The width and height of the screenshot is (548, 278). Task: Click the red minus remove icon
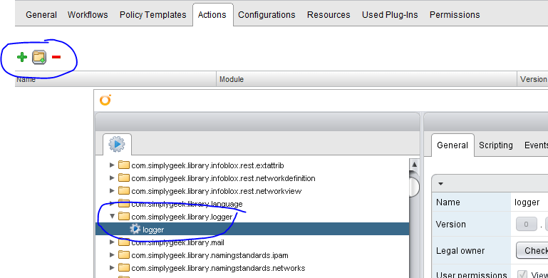(x=56, y=56)
